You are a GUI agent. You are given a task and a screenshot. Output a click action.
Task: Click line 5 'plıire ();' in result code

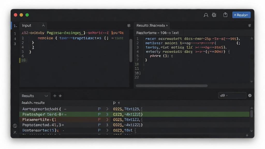click(161, 56)
